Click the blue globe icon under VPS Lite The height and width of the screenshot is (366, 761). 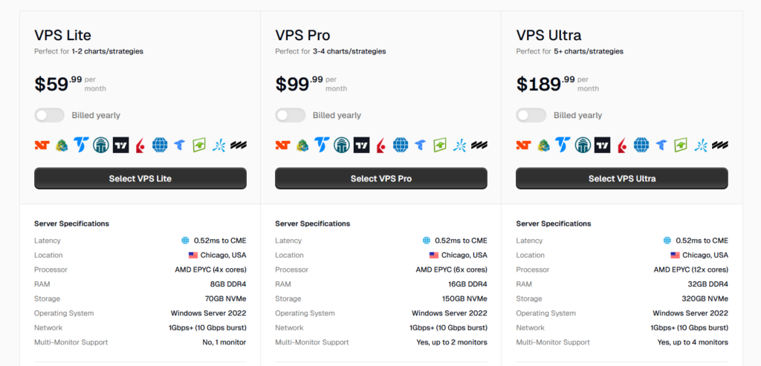click(x=160, y=145)
